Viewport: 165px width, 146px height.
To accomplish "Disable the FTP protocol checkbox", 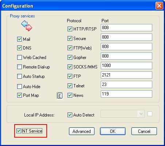I will 70,76.
